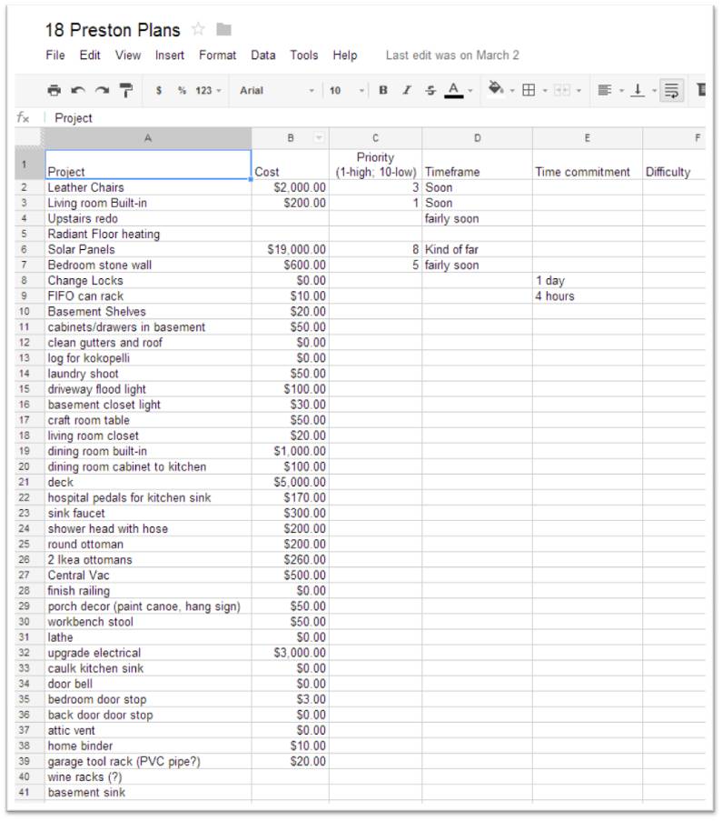This screenshot has width=722, height=821.
Task: Select the 'Time commitment' header cell
Action: click(x=588, y=165)
